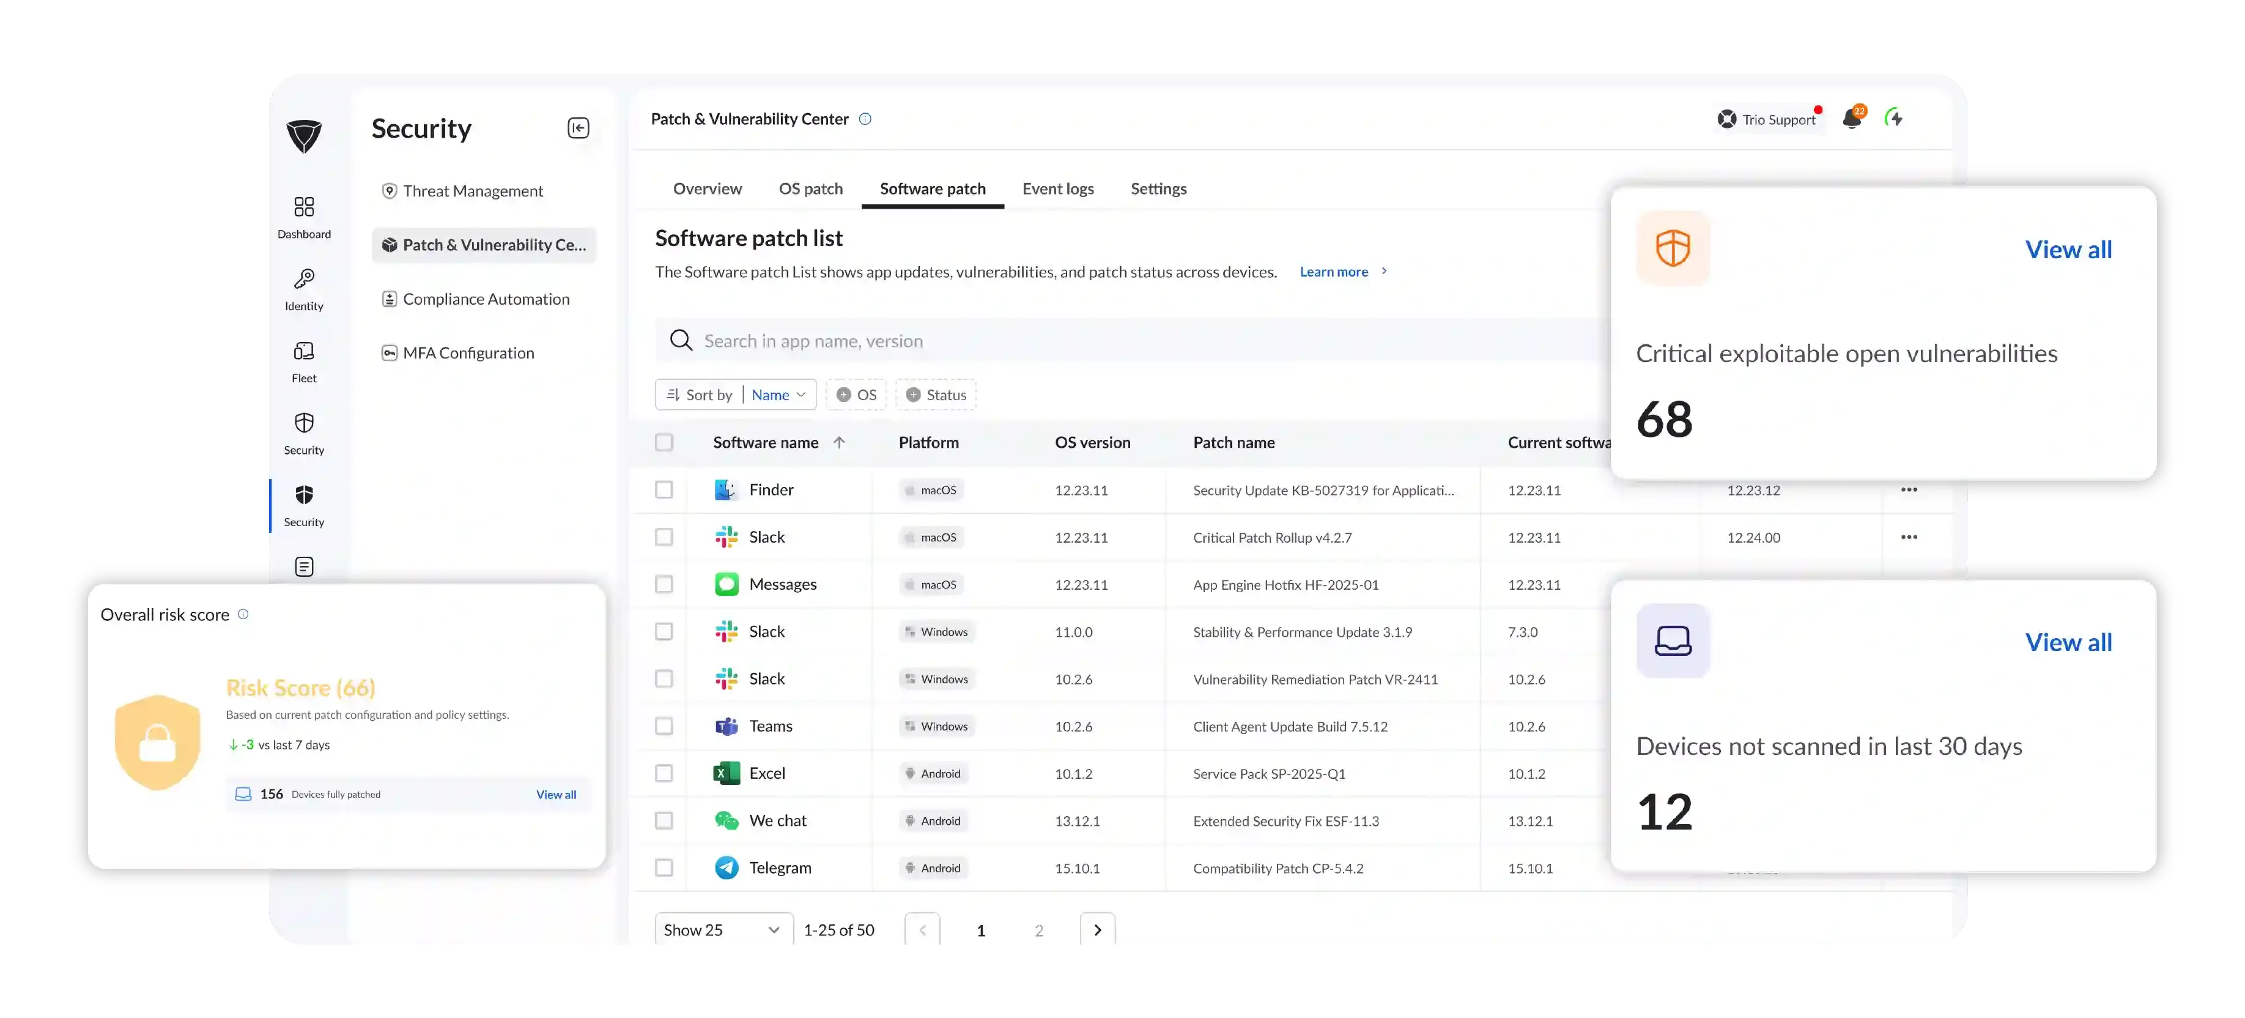Viewport: 2245px width, 1018px height.
Task: Open the Identity key icon
Action: (x=303, y=278)
